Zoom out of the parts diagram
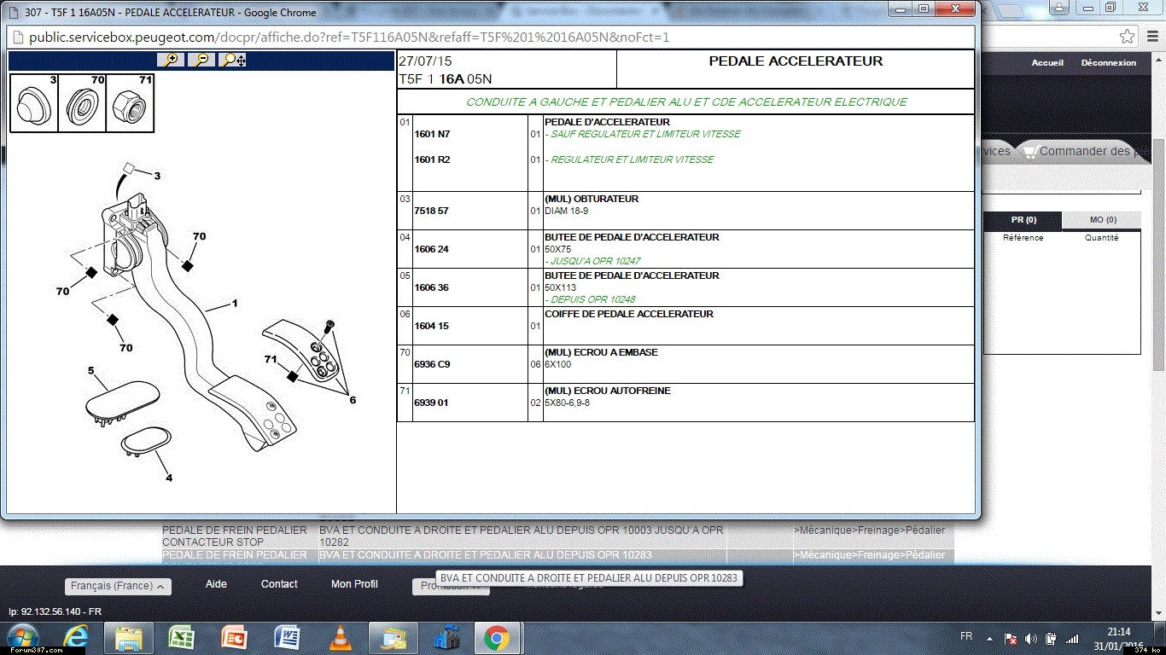Screen dimensions: 1166x655 pos(201,60)
